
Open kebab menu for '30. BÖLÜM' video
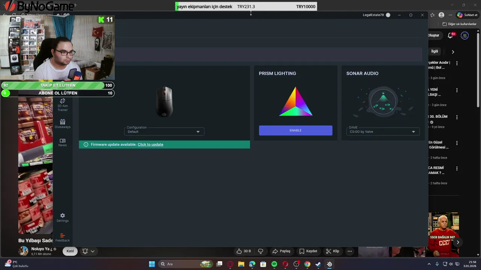457,117
